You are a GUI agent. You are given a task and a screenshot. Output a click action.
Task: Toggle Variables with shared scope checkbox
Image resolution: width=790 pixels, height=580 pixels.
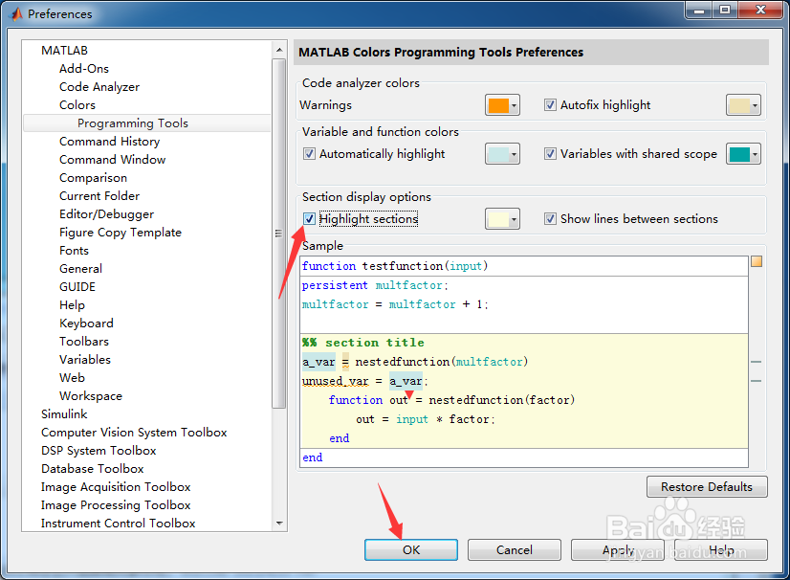(x=550, y=154)
